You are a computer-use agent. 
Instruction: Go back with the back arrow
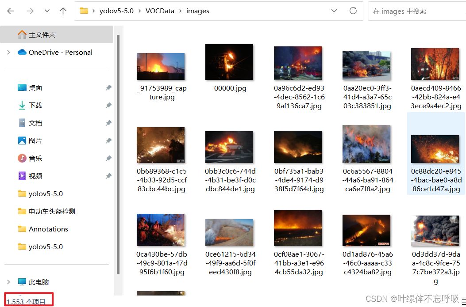coord(11,11)
